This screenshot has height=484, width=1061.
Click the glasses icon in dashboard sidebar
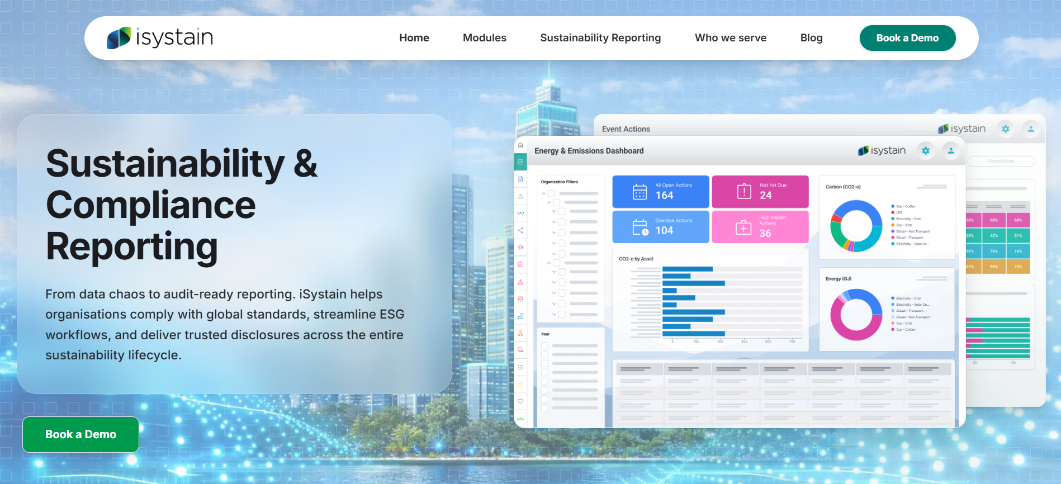(x=520, y=213)
